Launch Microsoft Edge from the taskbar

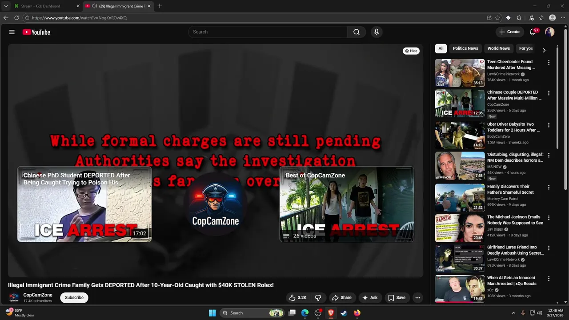[305, 313]
